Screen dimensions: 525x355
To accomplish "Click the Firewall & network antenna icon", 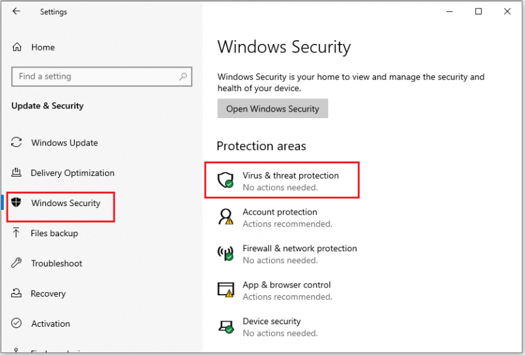I will tap(225, 253).
